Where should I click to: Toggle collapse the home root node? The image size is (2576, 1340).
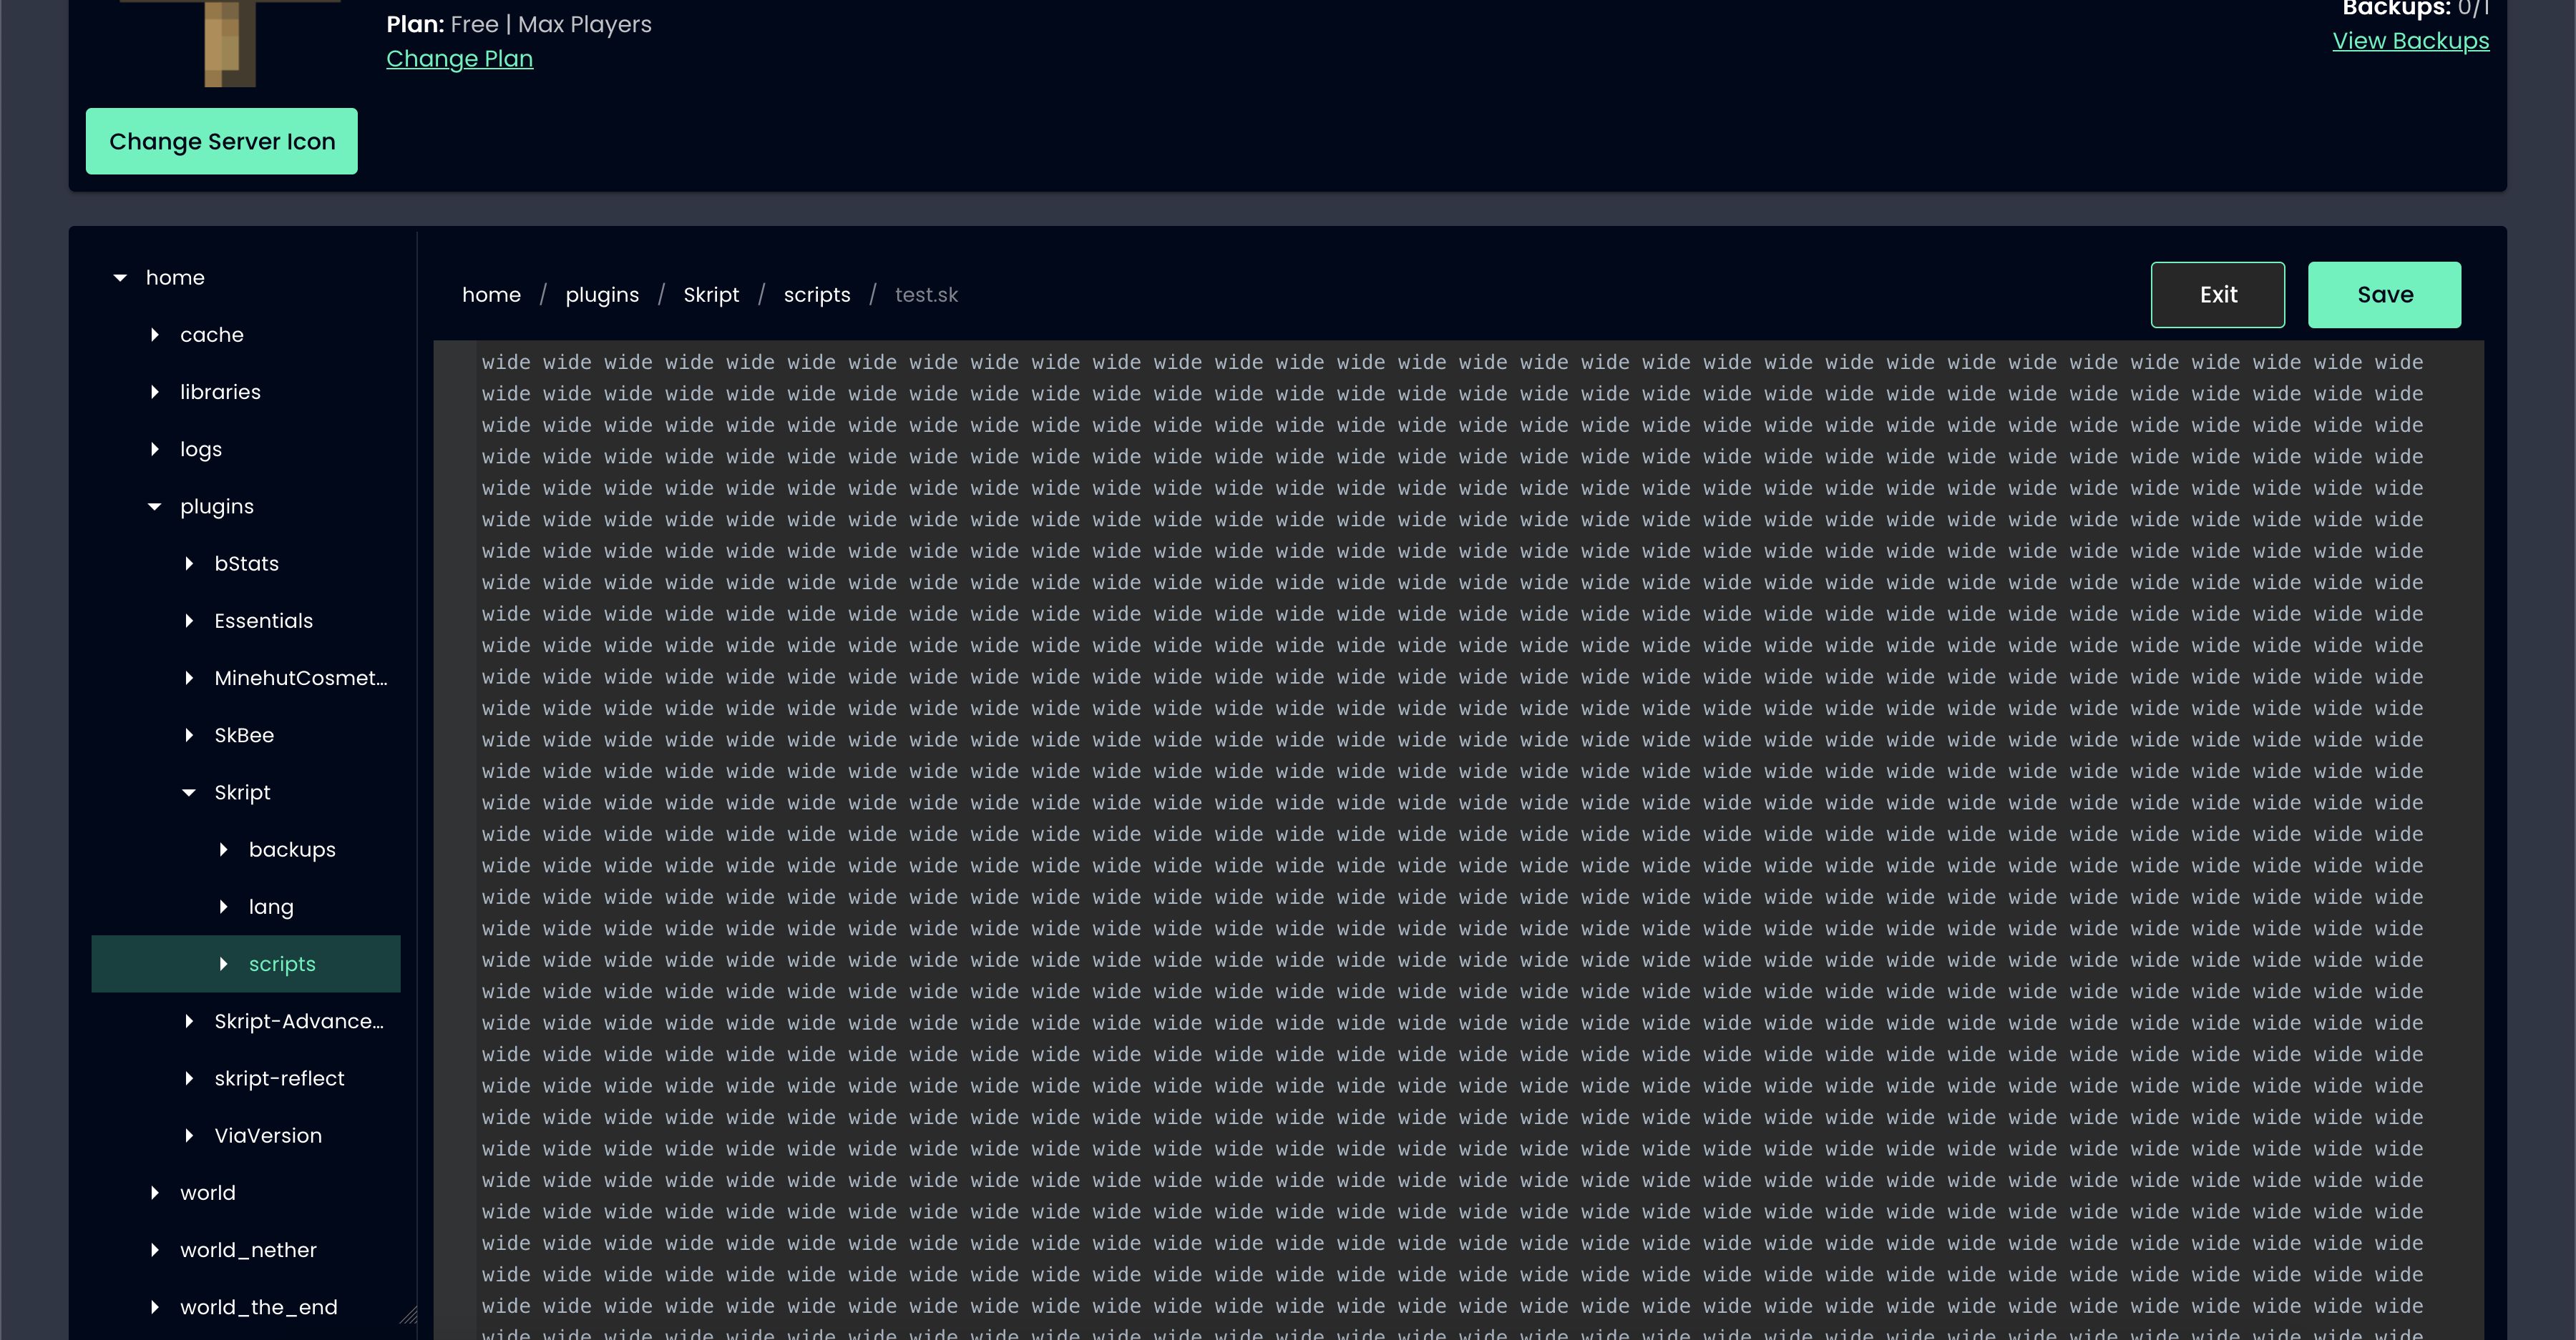[x=121, y=277]
